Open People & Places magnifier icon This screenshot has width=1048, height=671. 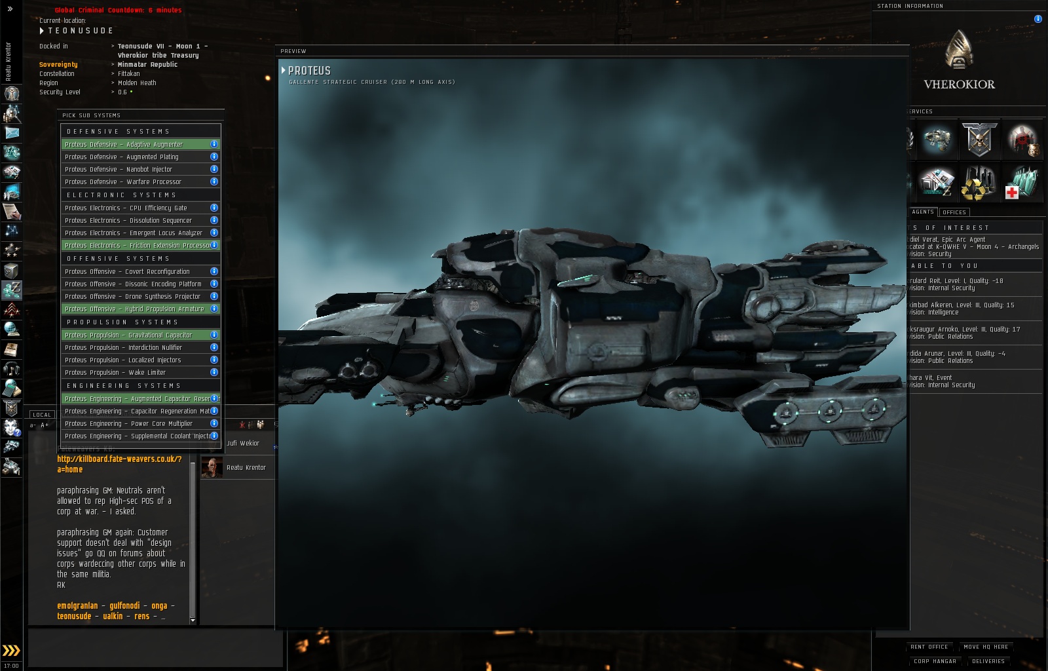11,113
